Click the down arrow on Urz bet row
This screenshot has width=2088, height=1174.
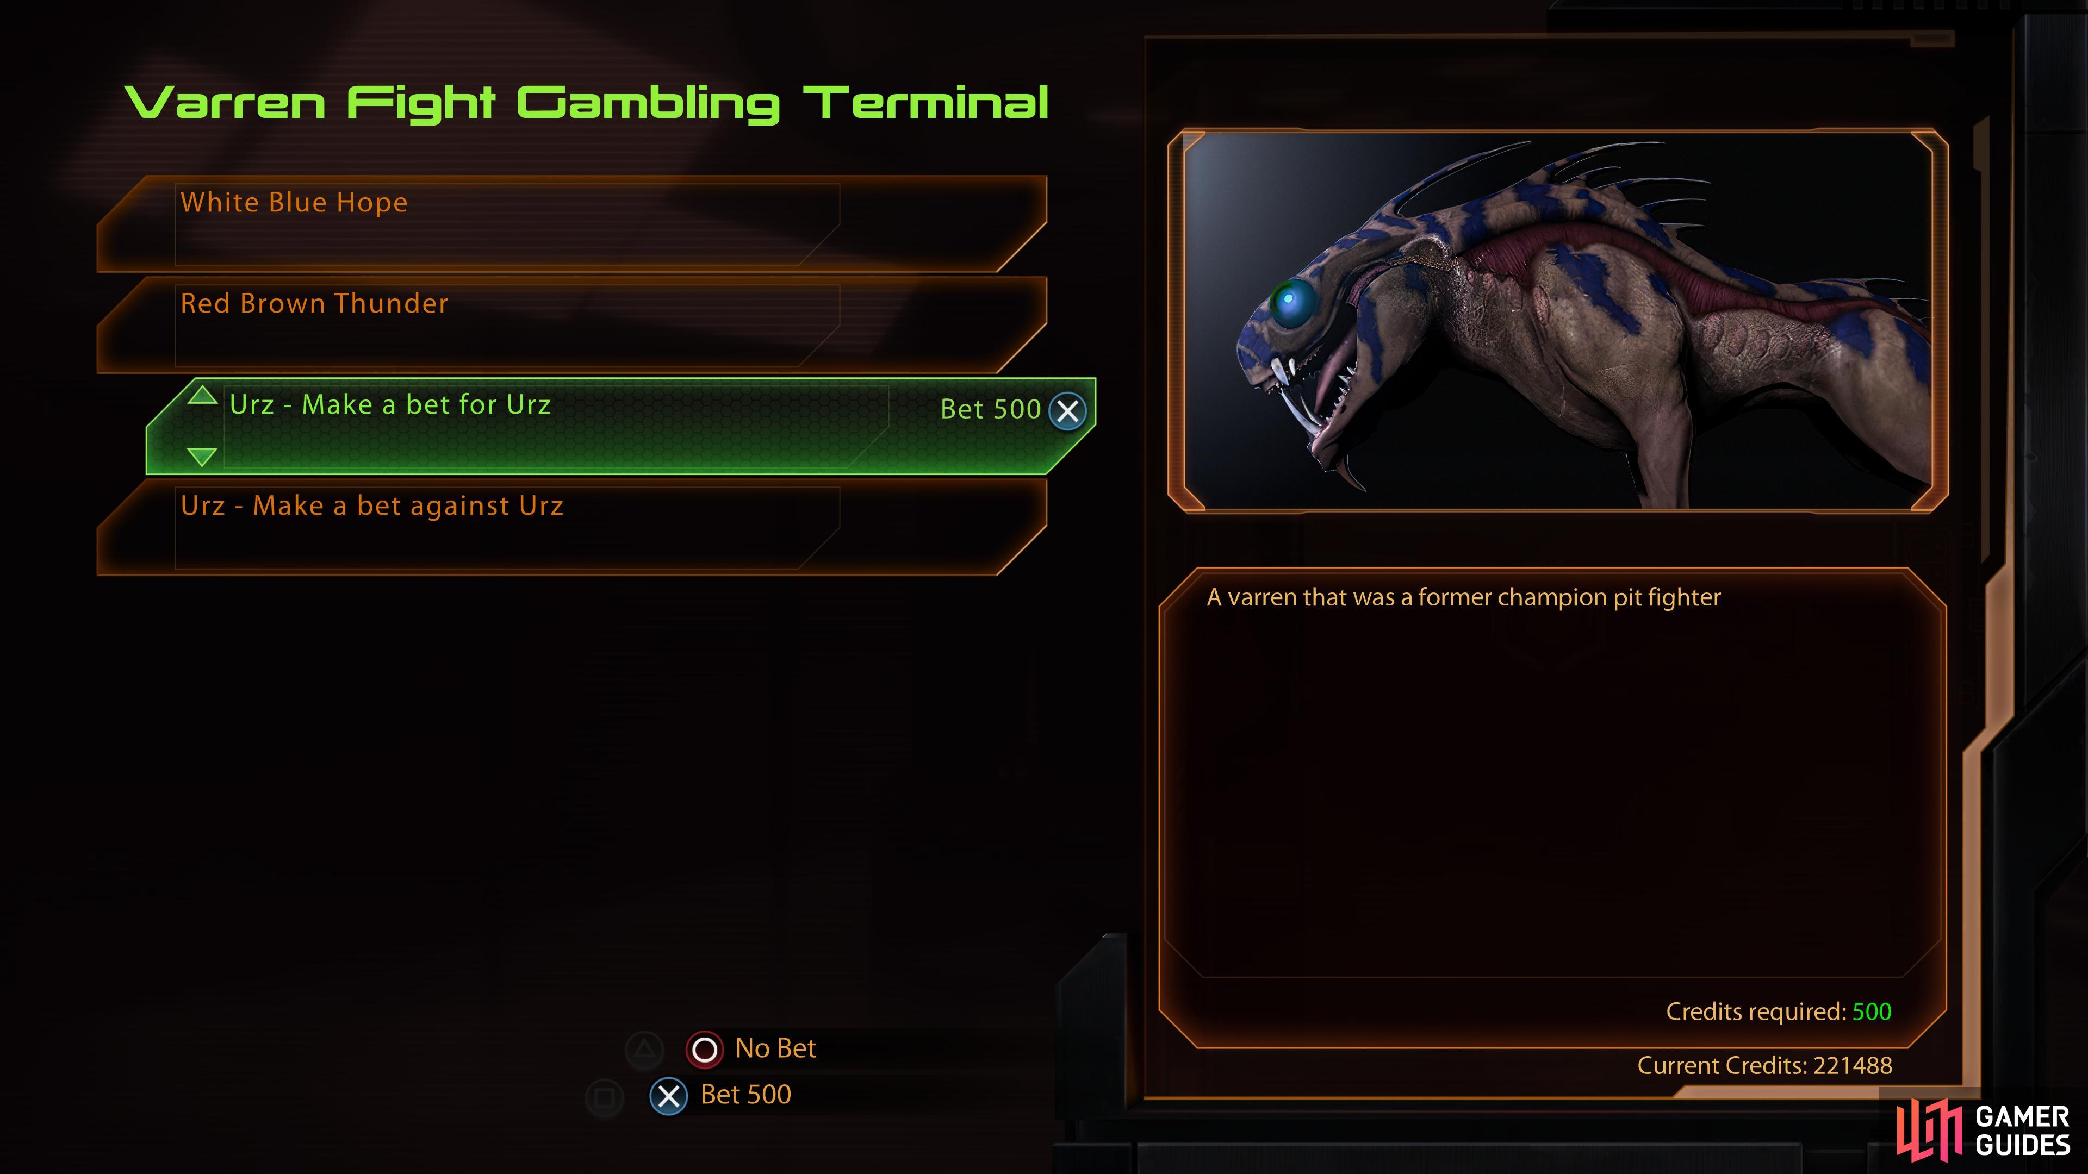click(203, 456)
